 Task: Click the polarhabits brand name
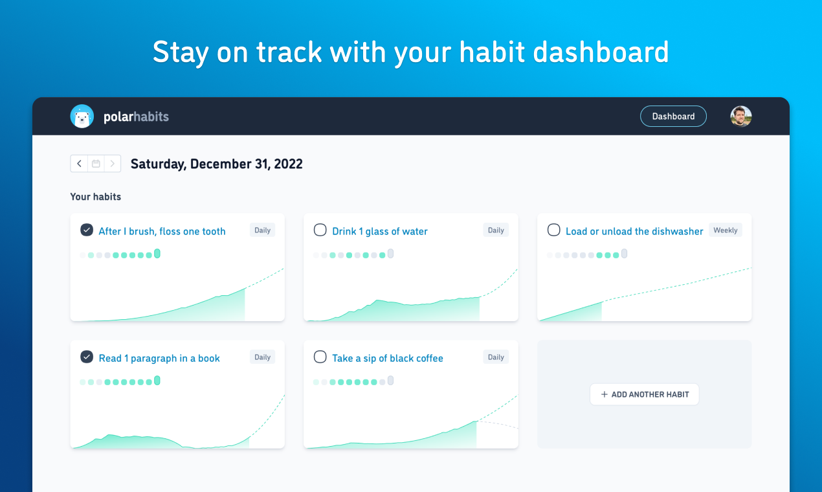click(136, 117)
